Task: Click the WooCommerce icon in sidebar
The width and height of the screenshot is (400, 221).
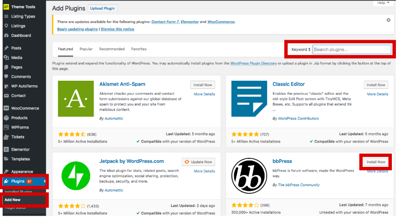Action: 6,108
